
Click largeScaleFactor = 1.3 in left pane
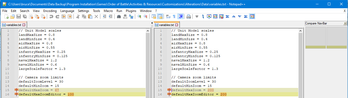point(42,69)
